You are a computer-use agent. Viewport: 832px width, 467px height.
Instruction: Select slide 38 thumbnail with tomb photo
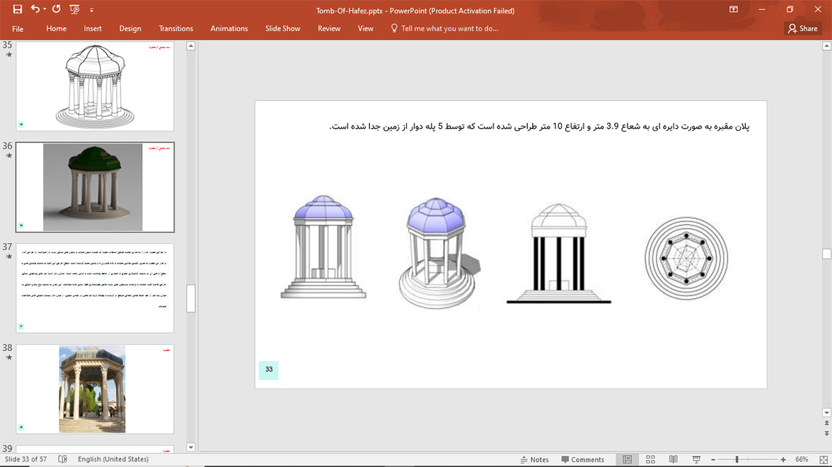(x=95, y=389)
